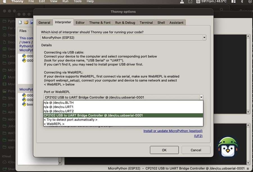This screenshot has width=253, height=172.
Task: Click the MicroPython (ESP32) status bar interpreter text
Action: (124, 168)
